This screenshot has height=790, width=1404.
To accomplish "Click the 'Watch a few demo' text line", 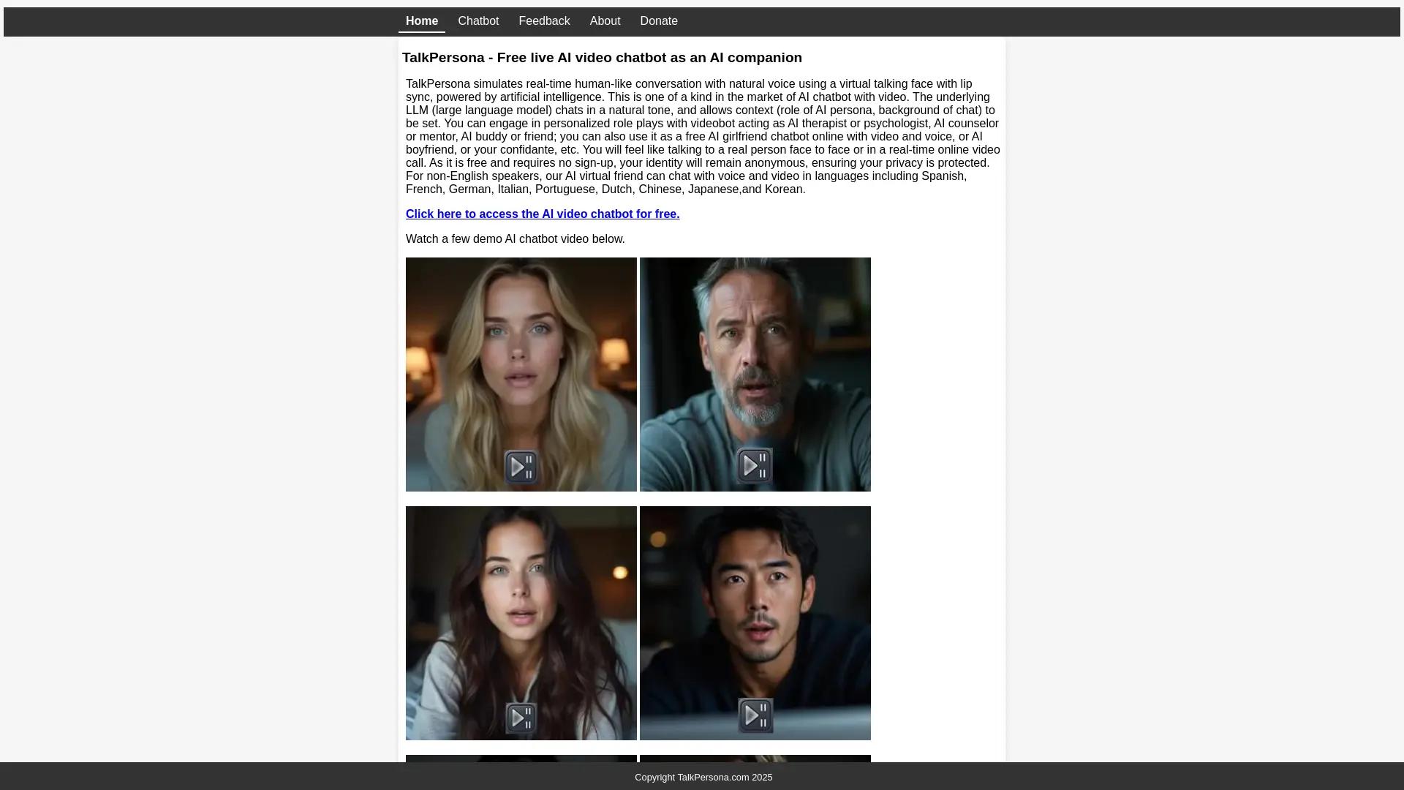I will [515, 239].
